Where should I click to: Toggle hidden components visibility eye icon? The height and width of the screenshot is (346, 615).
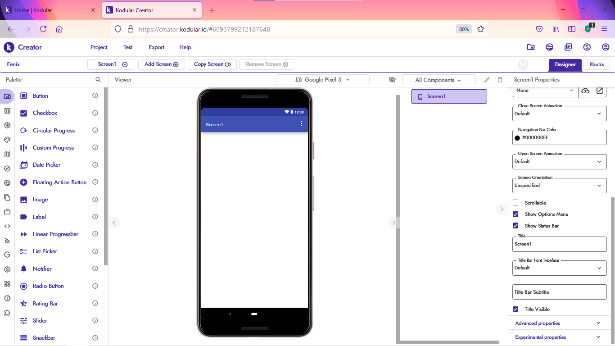(x=392, y=80)
